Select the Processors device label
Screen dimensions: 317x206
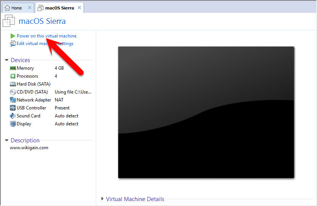27,76
